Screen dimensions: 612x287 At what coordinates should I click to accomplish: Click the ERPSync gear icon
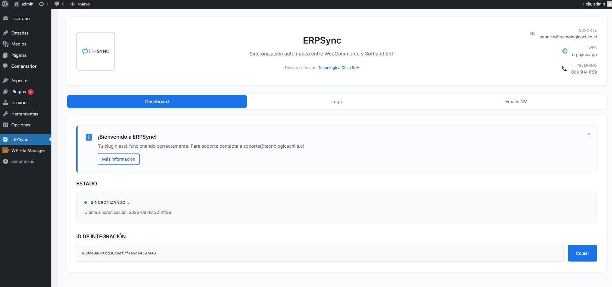pyautogui.click(x=5, y=139)
